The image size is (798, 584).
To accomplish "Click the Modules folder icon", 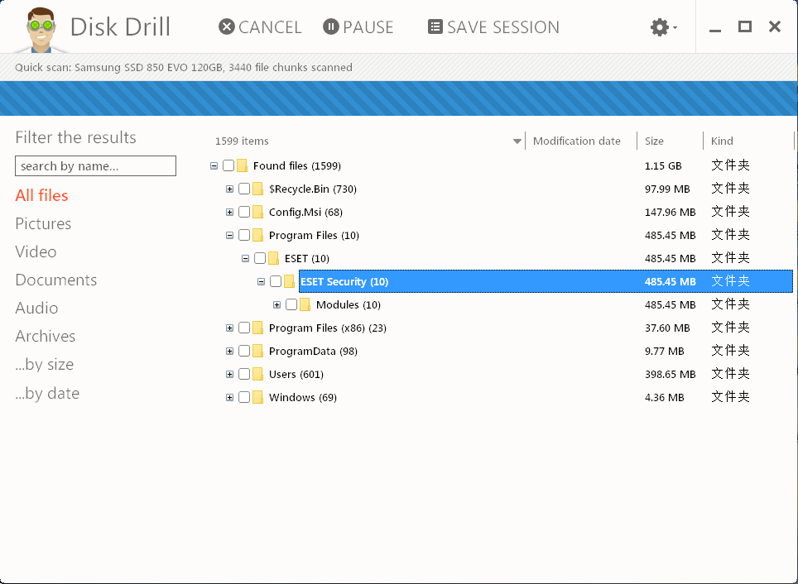I will coord(305,304).
